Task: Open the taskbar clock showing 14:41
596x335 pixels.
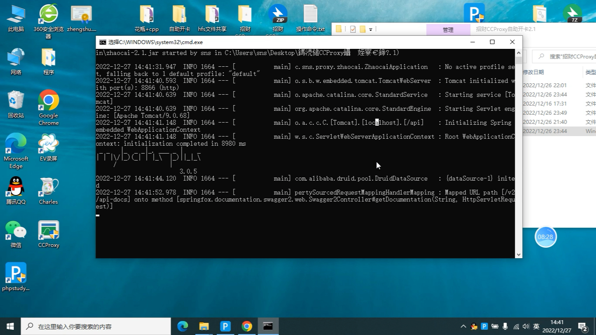Action: click(x=557, y=326)
